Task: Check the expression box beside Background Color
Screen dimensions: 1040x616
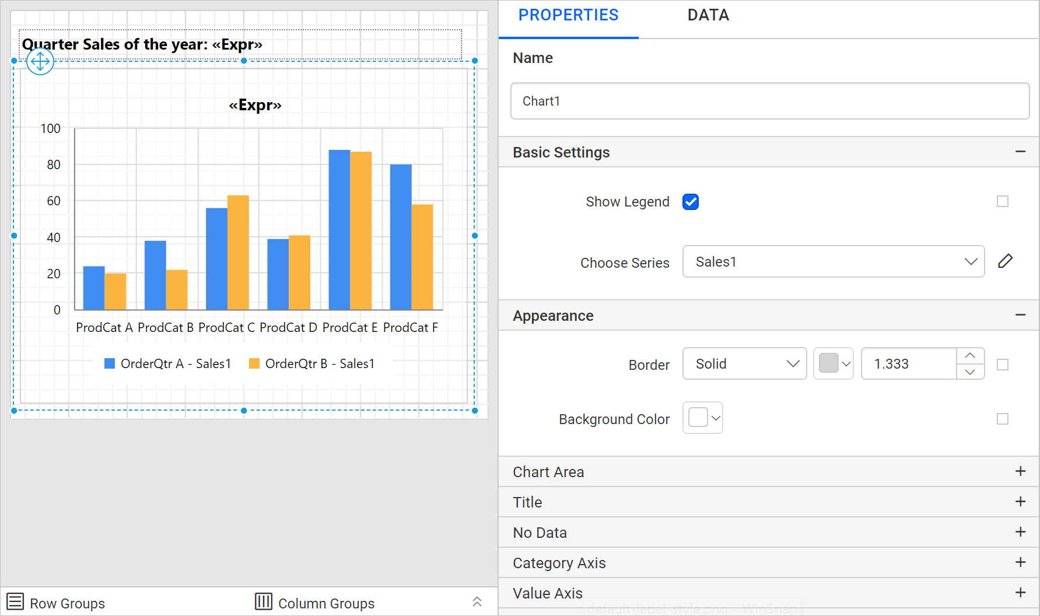Action: (x=1003, y=419)
